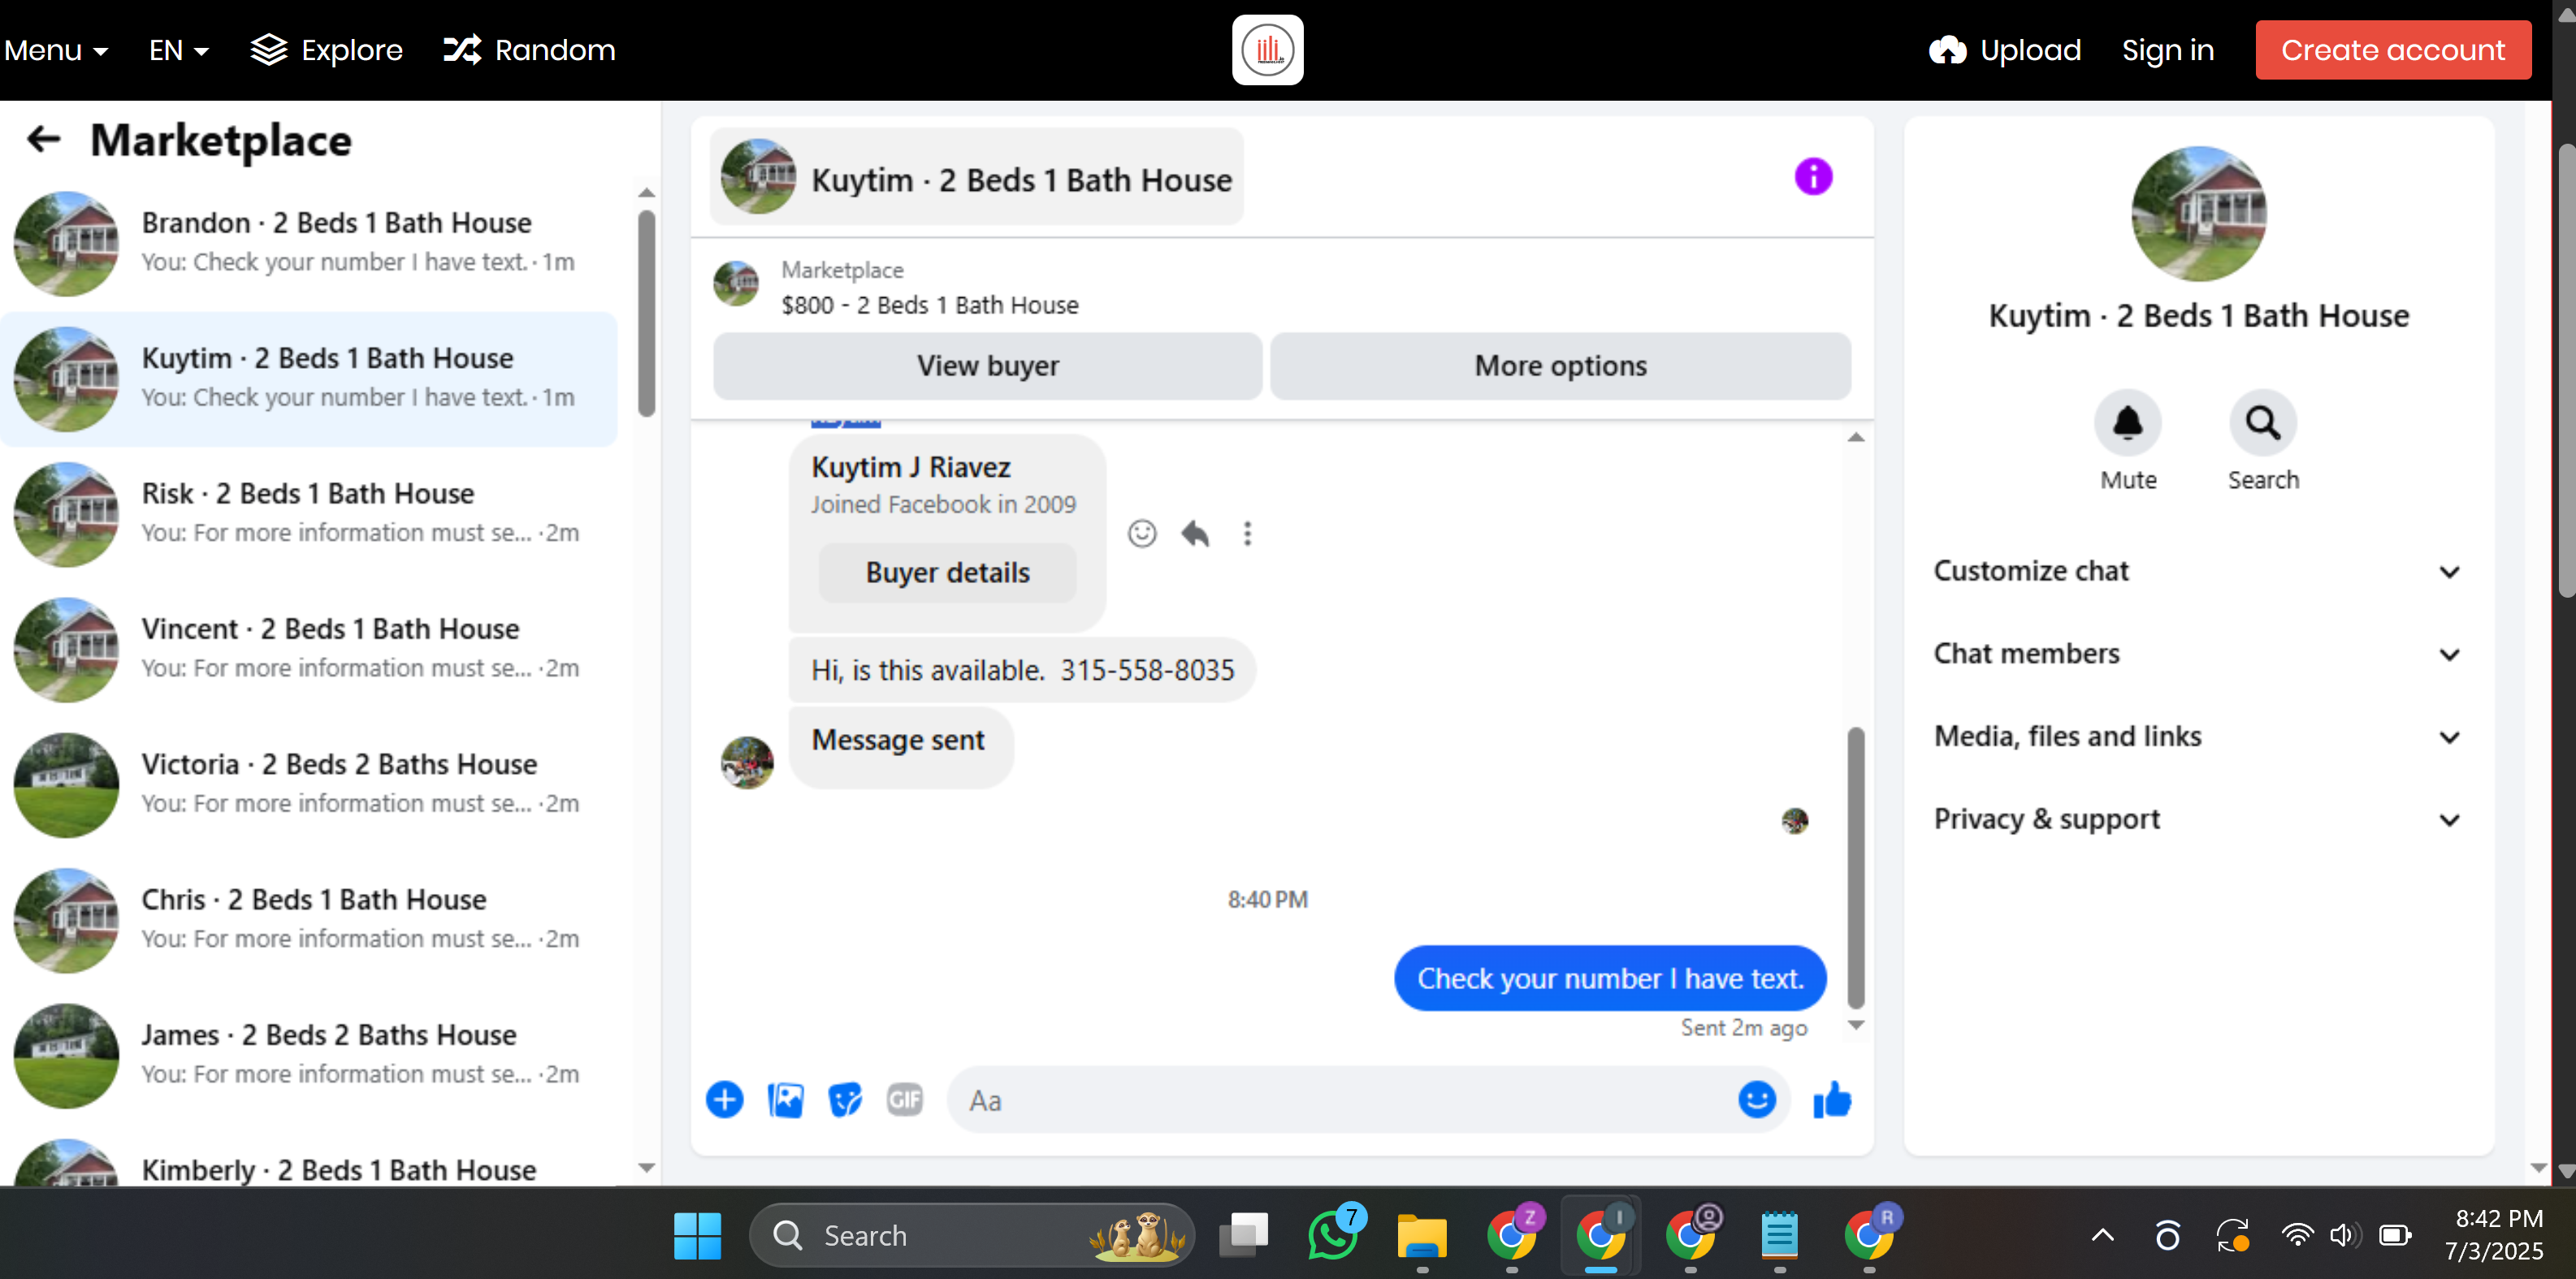Click the attach photo icon
2576x1279 pixels.
pyautogui.click(x=785, y=1100)
